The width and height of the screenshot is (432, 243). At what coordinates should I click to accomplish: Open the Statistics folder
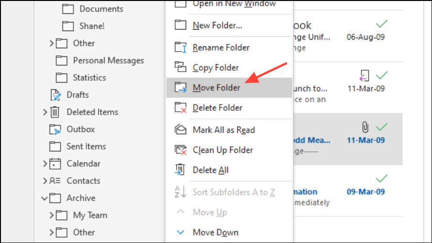pos(89,78)
